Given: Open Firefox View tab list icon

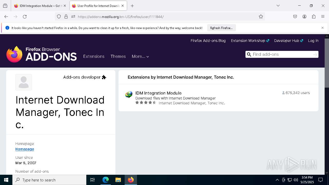Looking at the screenshot, I should (5, 6).
